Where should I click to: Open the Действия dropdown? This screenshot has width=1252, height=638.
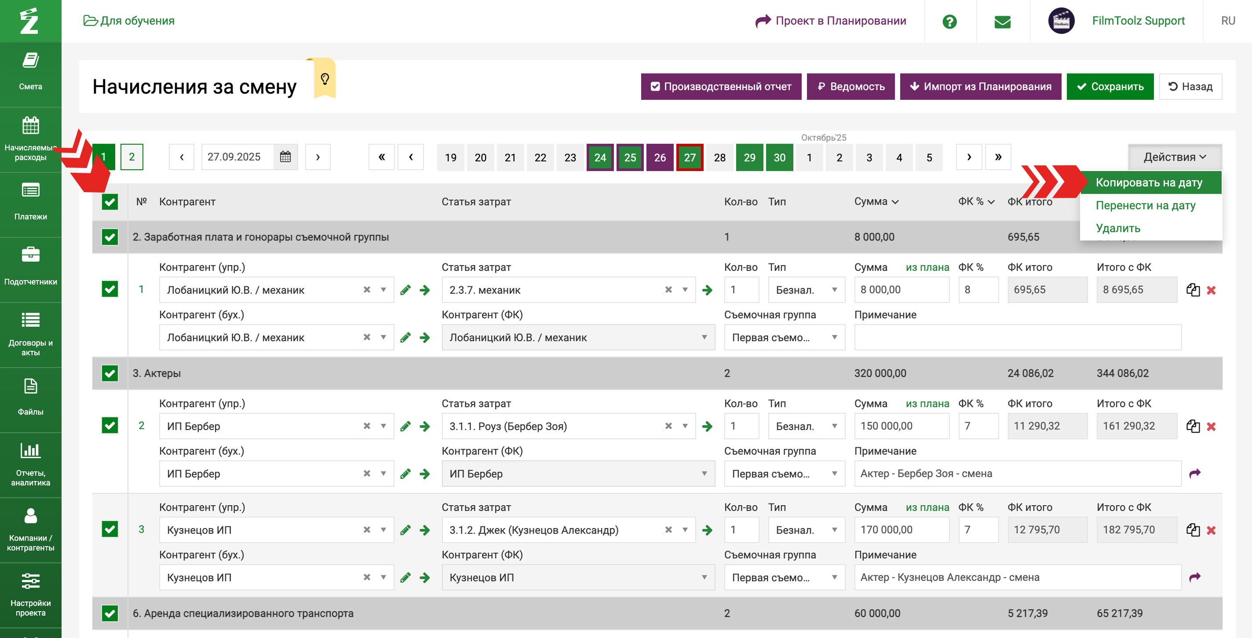coord(1174,157)
